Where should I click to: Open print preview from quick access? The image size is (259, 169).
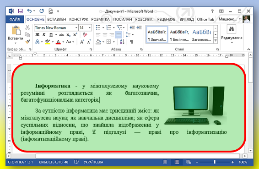pos(51,11)
